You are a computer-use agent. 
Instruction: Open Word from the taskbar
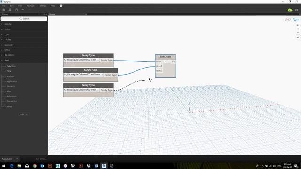point(96,166)
